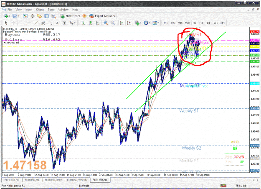261x189 pixels.
Task: Open the File menu
Action: [x=10, y=10]
